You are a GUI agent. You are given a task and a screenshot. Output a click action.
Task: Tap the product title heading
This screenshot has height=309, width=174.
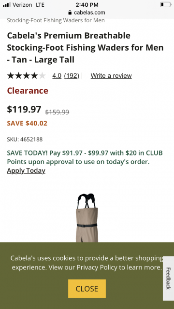tap(85, 47)
